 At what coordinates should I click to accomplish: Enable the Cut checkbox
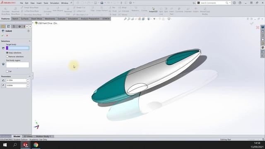[7, 71]
